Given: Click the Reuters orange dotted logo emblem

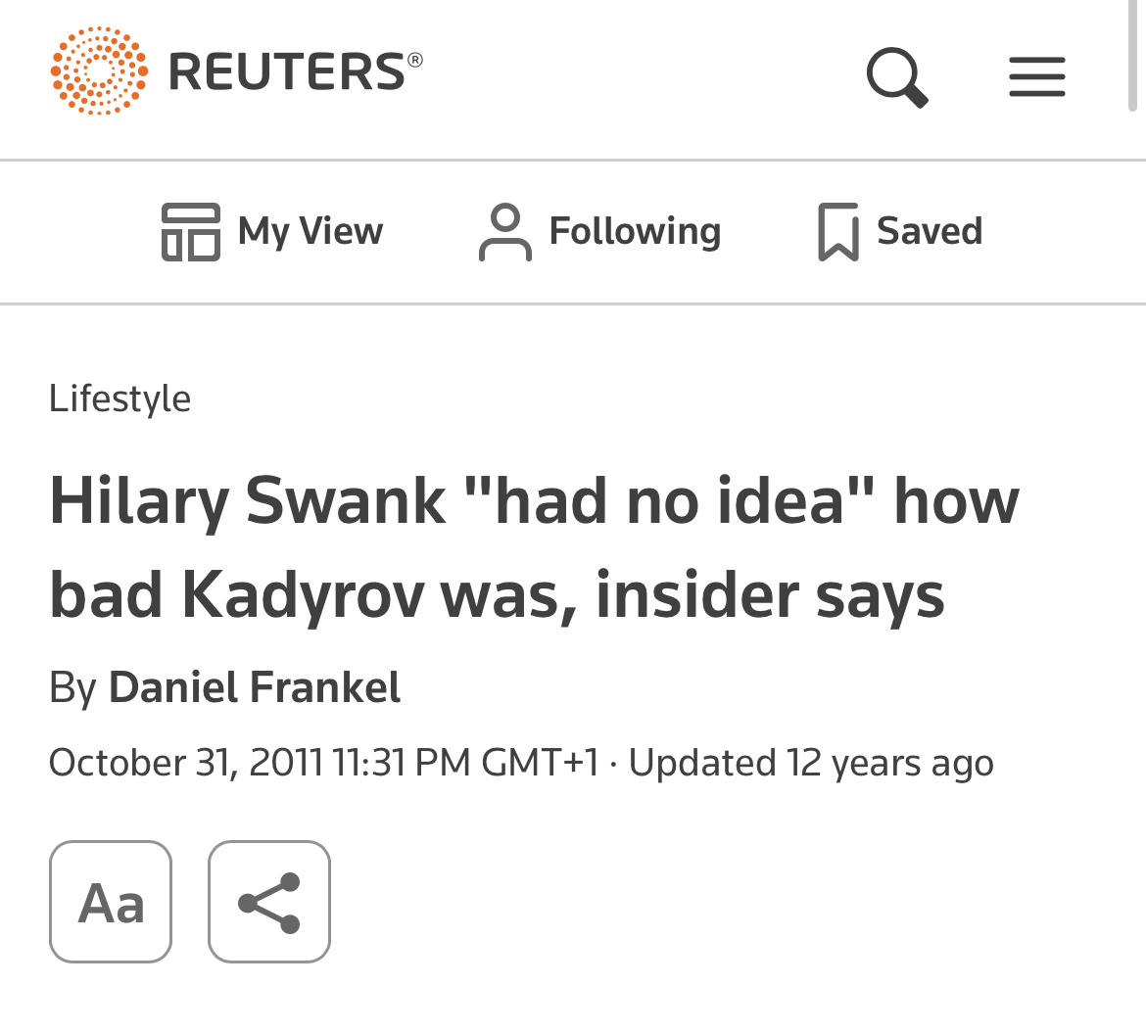Looking at the screenshot, I should [99, 70].
